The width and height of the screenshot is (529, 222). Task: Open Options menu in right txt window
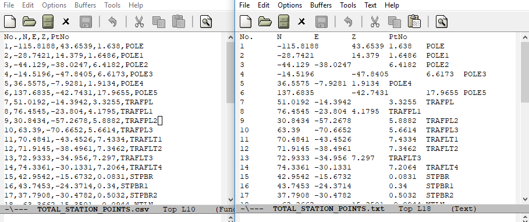point(290,5)
